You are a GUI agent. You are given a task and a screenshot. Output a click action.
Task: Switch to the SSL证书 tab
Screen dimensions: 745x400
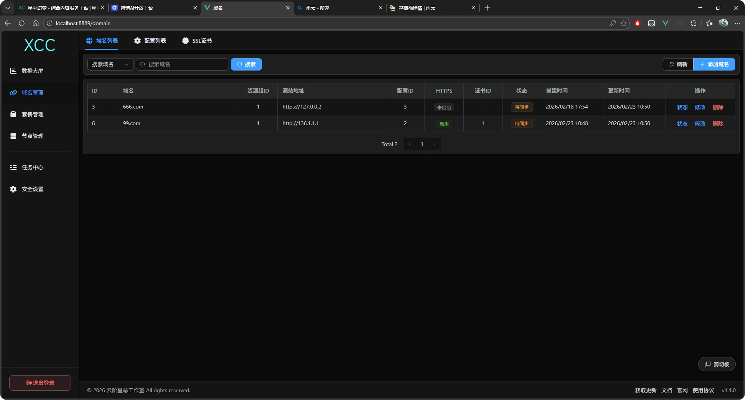197,41
